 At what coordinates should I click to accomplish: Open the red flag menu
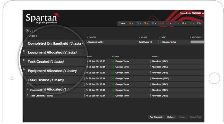[x=161, y=23]
